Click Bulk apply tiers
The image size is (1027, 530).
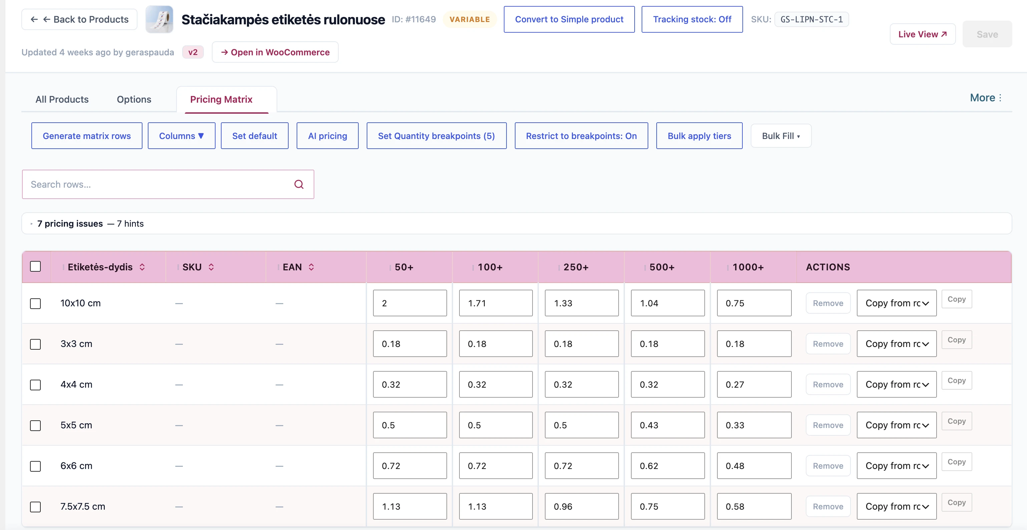click(699, 136)
